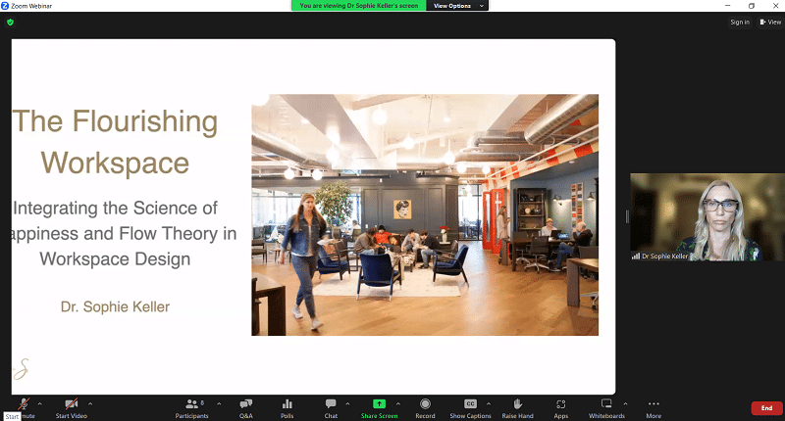Toggle Show Captions
The height and width of the screenshot is (421, 785).
pos(470,404)
